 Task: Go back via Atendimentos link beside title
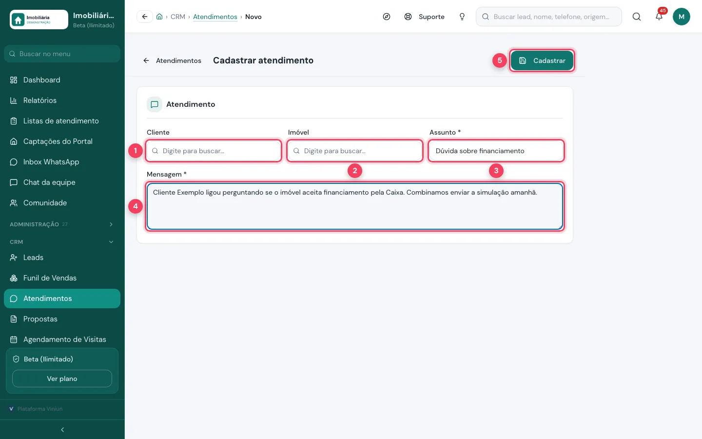tap(172, 60)
